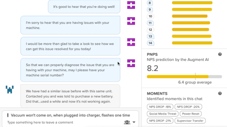Click the 8.2 PNPS score progress bar

tap(184, 77)
